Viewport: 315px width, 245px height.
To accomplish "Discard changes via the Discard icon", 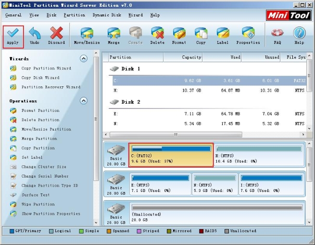I will coord(56,36).
